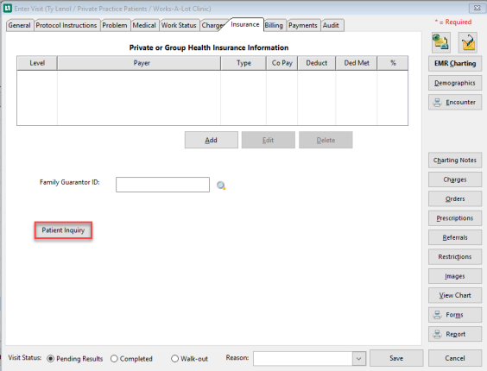Select Pending Results visit status
Viewport: 487px width, 371px height.
click(x=50, y=359)
